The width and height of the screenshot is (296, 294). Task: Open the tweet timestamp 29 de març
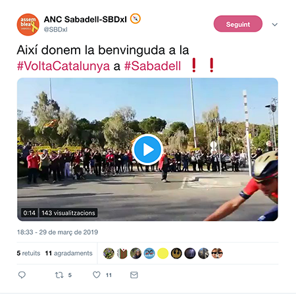[x=57, y=232]
